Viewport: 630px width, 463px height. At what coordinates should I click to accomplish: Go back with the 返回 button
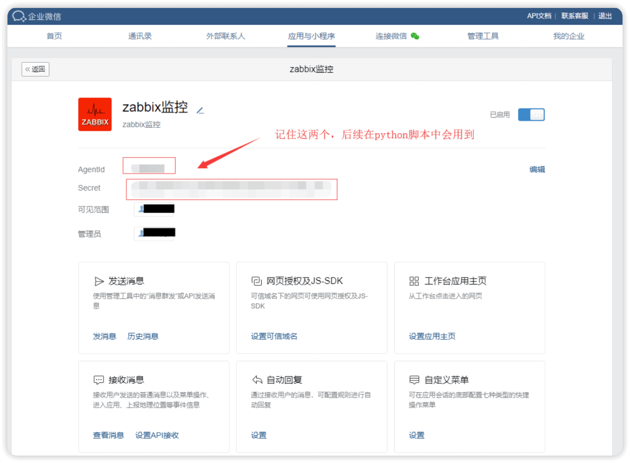tap(35, 69)
